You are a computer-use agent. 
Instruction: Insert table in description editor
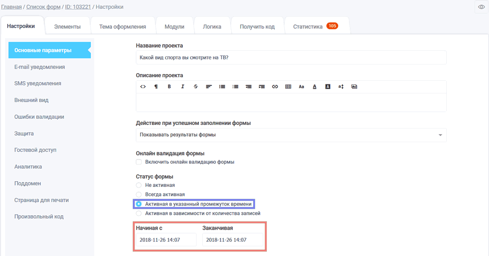coord(288,87)
